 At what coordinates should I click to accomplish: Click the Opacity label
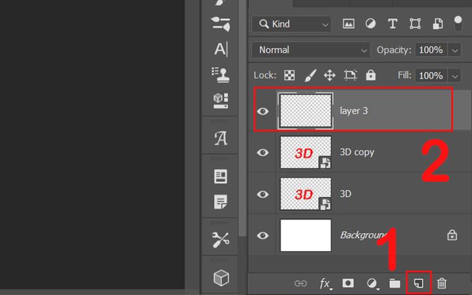click(394, 50)
